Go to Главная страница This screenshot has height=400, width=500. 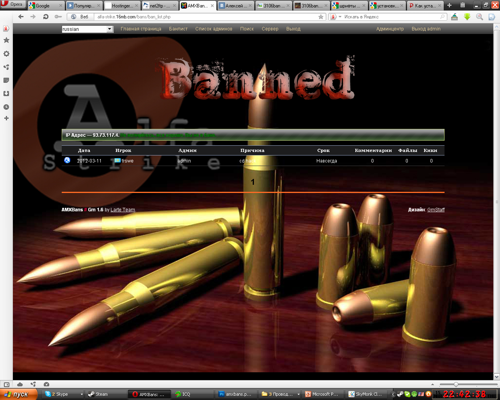[x=141, y=29]
